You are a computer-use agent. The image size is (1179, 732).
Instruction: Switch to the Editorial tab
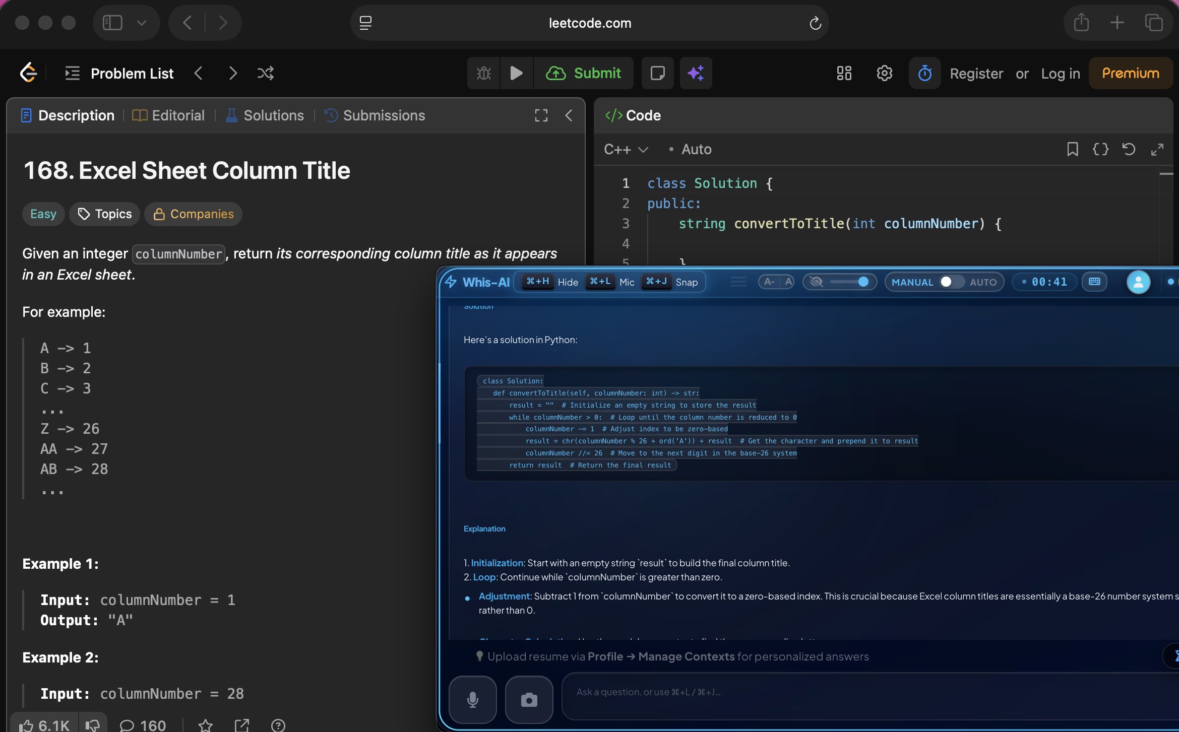click(x=168, y=115)
